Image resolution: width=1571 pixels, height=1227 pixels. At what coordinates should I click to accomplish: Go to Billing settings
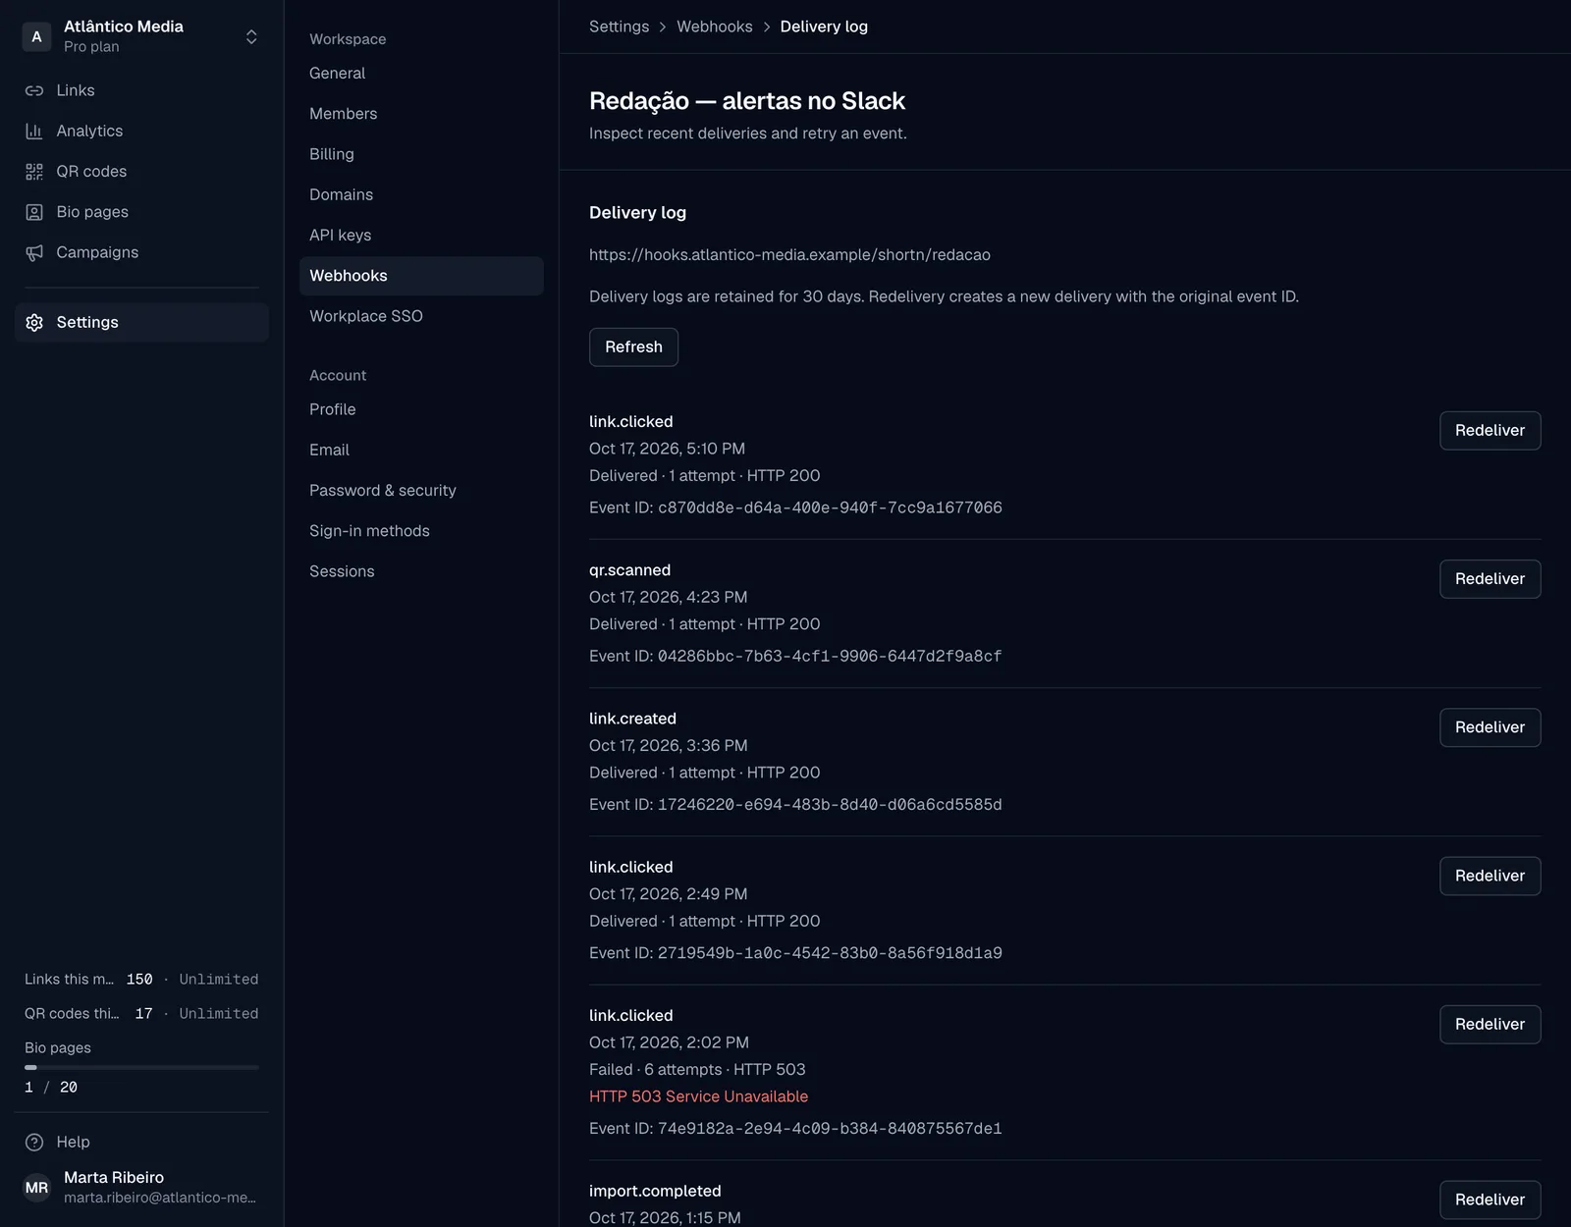pyautogui.click(x=421, y=154)
